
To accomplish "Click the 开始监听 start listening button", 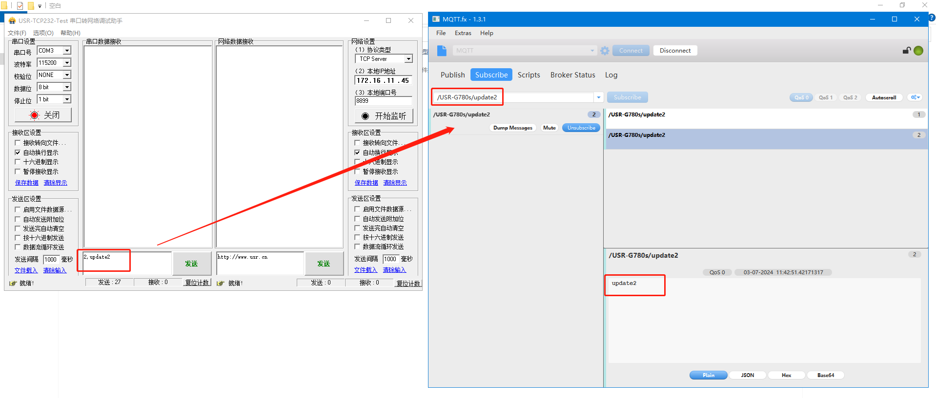I will click(x=384, y=116).
